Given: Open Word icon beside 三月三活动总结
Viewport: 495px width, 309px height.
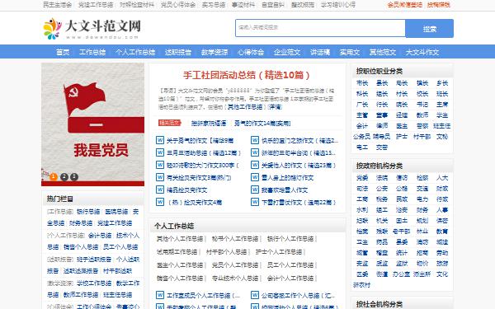Looking at the screenshot, I should (x=160, y=152).
